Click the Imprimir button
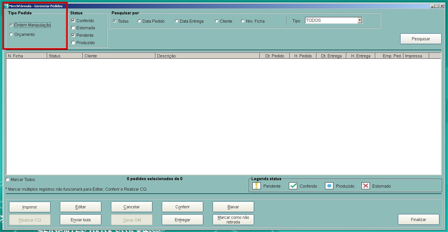This screenshot has height=232, width=448. pos(30,207)
